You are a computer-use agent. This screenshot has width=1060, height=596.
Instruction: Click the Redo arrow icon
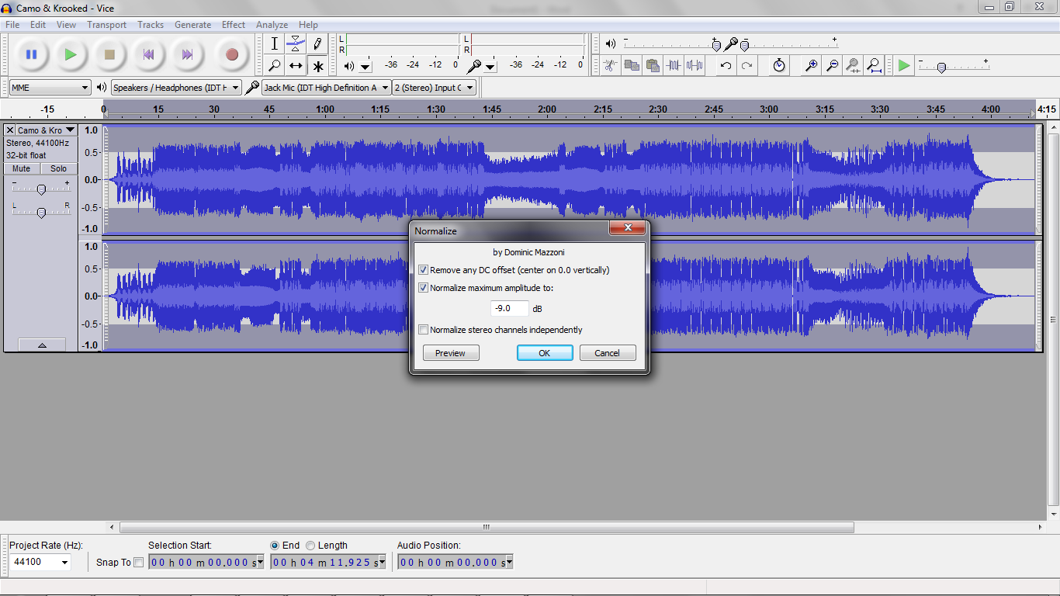[x=747, y=65]
